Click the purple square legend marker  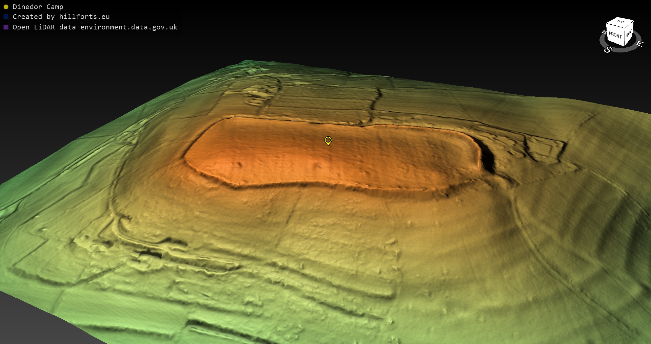click(x=6, y=27)
